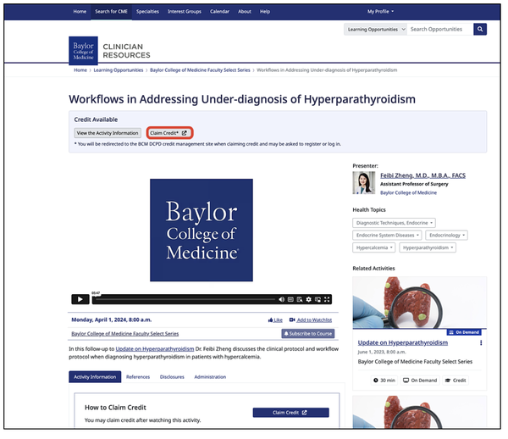Click Learning Opportunities breadcrumb link
Viewport: 508px width, 439px height.
(x=119, y=70)
